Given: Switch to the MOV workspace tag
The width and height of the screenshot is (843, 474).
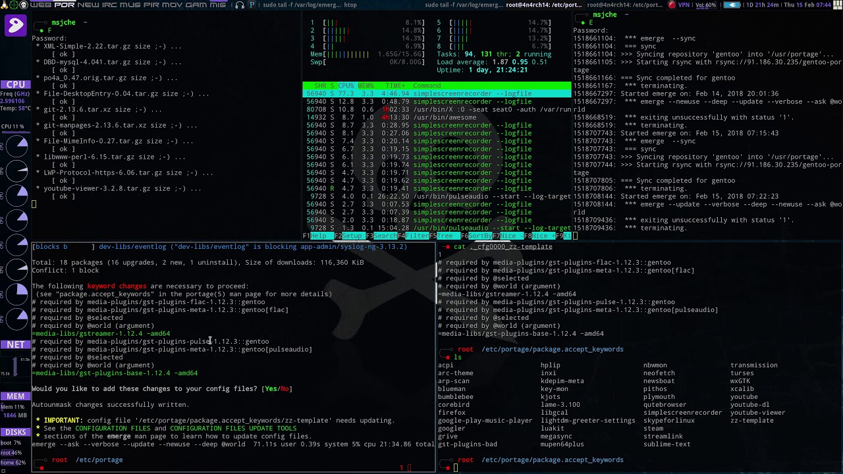Looking at the screenshot, I should click(x=173, y=5).
